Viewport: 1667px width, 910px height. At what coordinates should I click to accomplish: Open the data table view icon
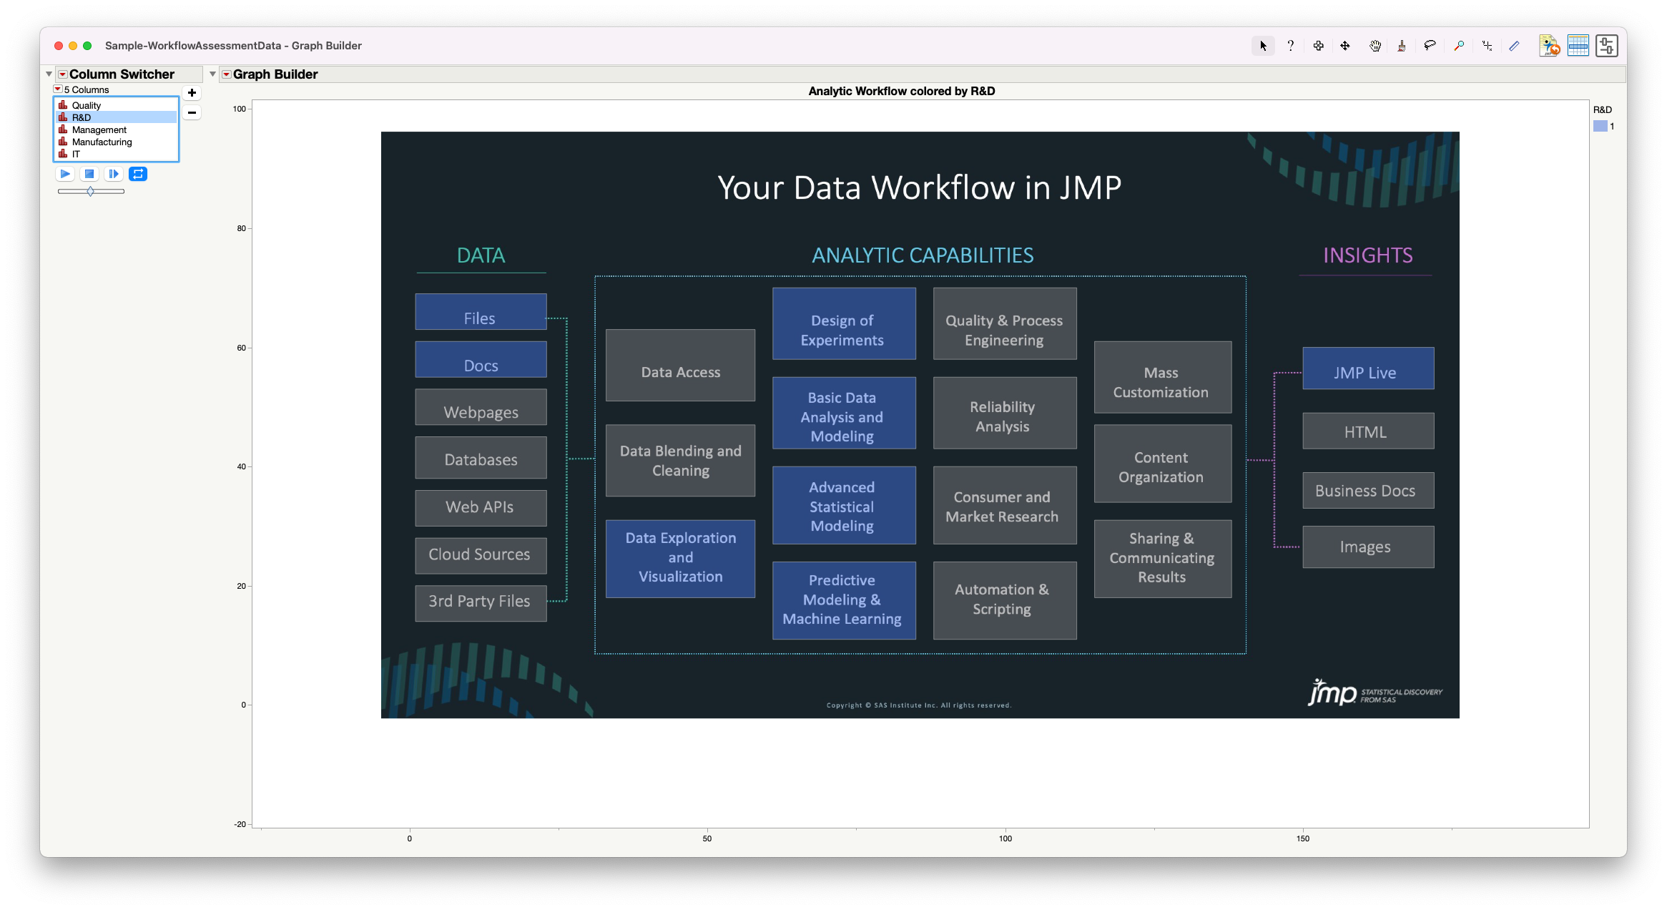point(1578,46)
